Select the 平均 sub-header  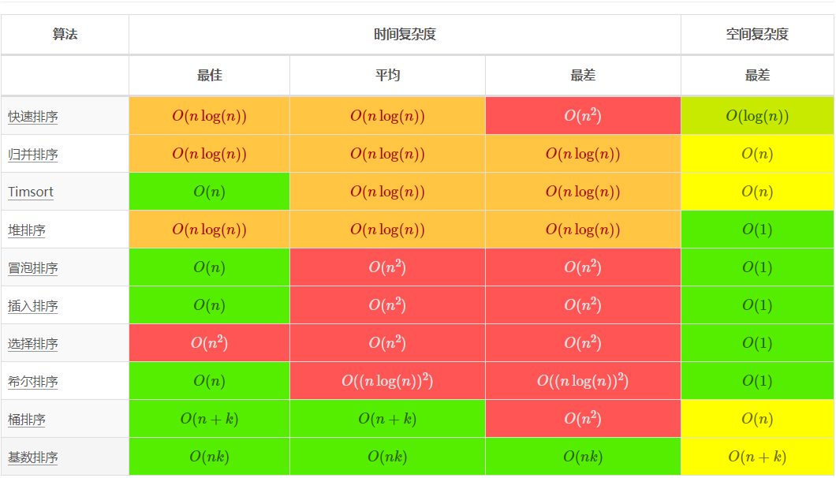click(x=387, y=76)
